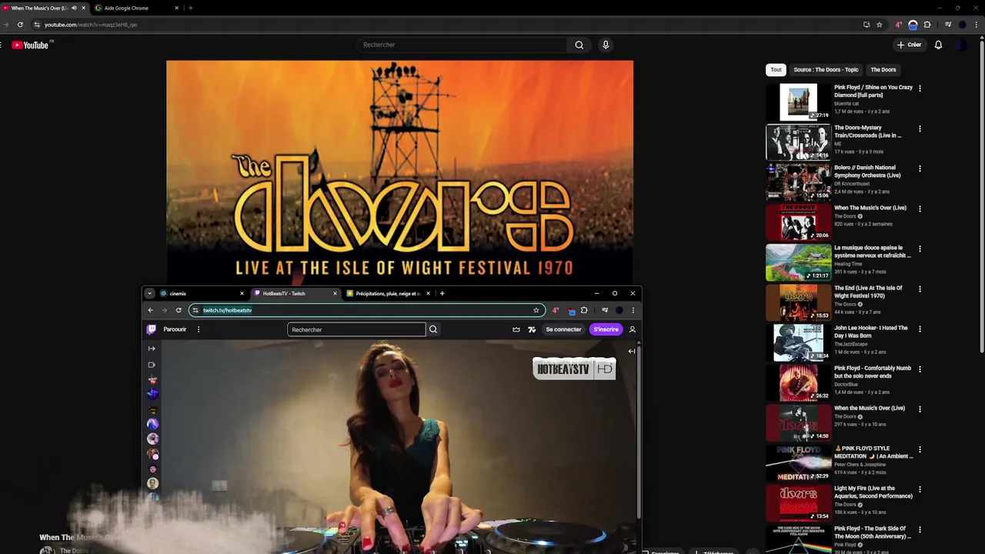Open options for John Lee Hooker video

920,329
